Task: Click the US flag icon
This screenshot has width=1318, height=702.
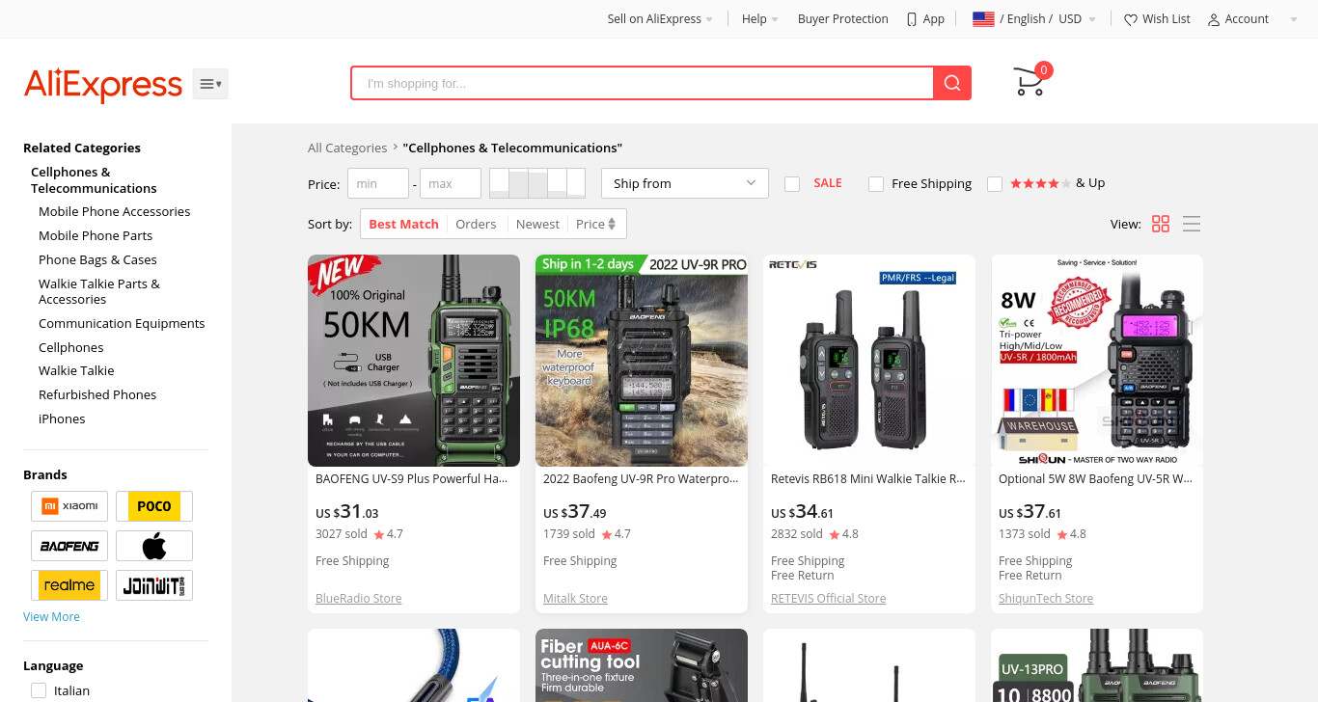Action: (x=983, y=19)
